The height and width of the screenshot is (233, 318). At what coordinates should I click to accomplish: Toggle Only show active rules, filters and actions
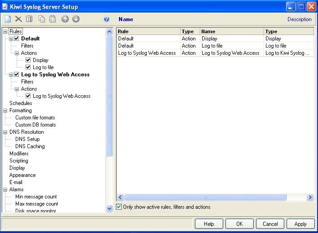119,207
